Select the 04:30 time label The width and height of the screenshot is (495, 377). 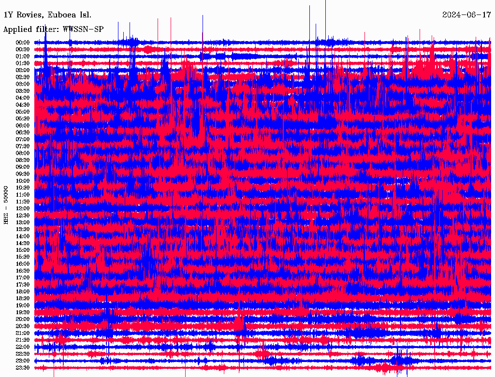coord(23,105)
